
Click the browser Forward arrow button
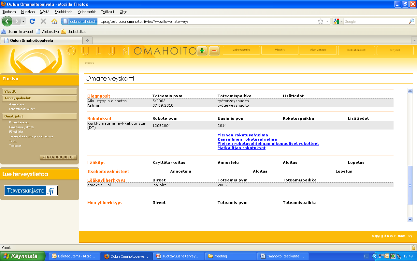tap(17, 21)
